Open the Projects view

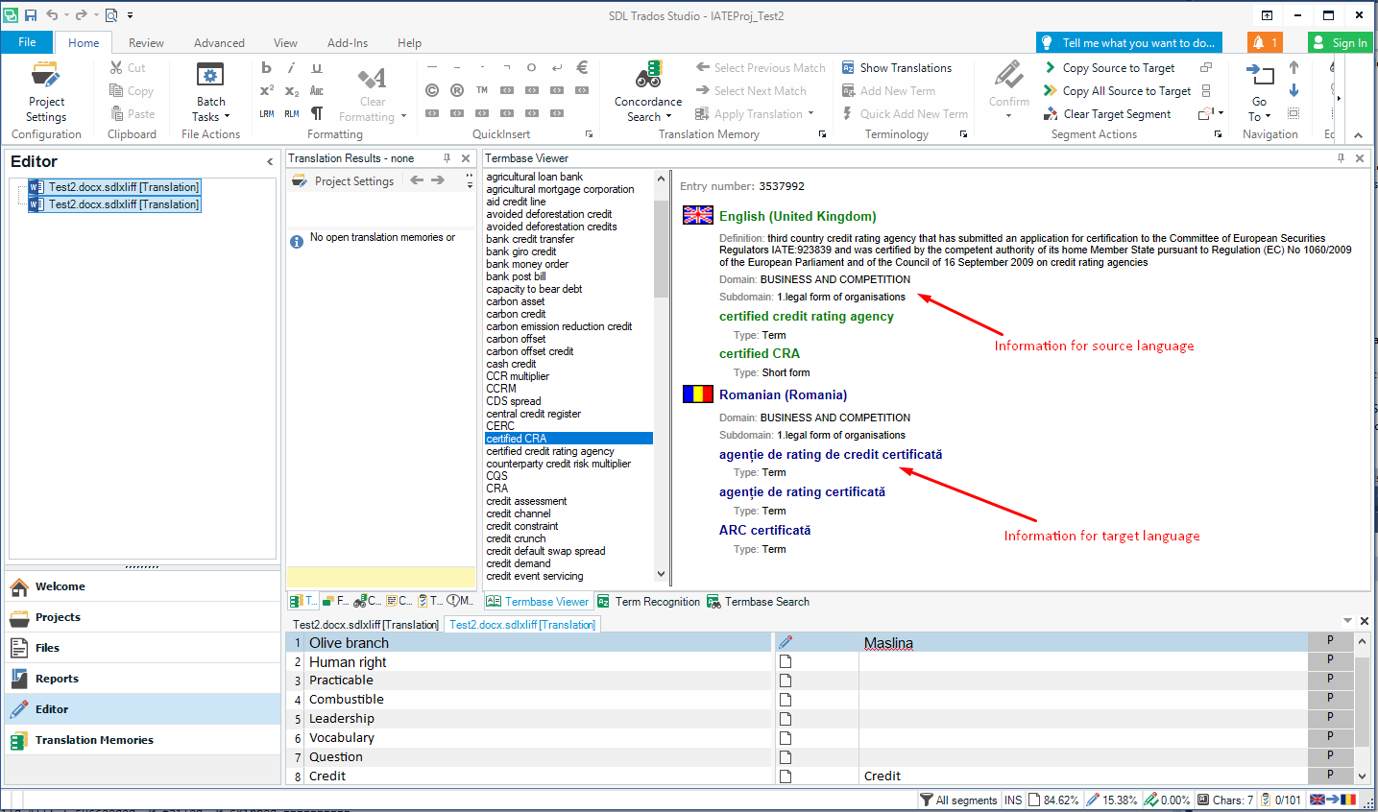click(x=143, y=617)
